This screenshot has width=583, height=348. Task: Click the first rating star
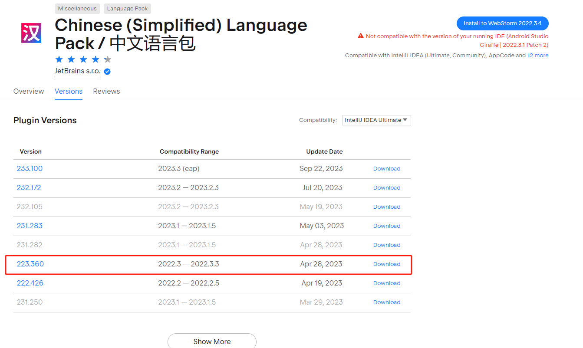click(59, 59)
